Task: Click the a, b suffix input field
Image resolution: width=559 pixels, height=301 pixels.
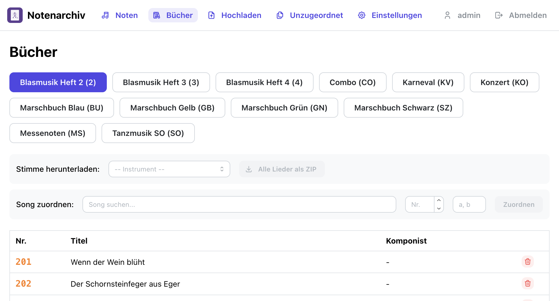Action: pos(469,204)
